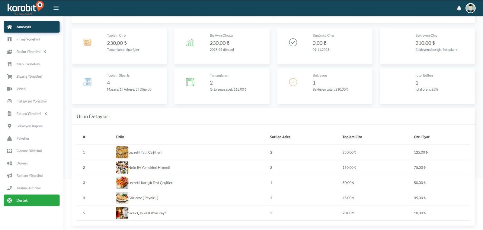Open the user profile avatar
The width and height of the screenshot is (483, 230).
470,8
